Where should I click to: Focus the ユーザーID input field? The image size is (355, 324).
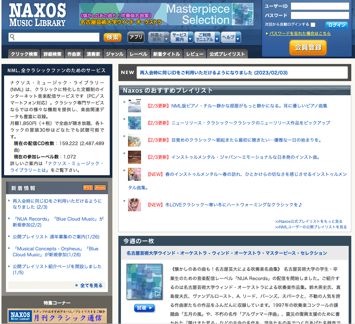click(320, 6)
